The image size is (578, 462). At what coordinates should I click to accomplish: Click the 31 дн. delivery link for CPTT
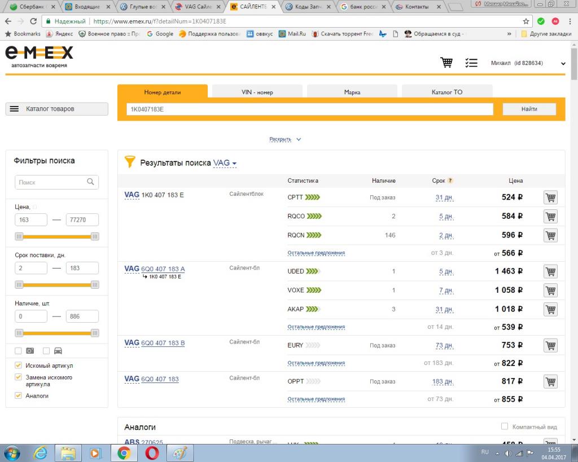pyautogui.click(x=444, y=197)
